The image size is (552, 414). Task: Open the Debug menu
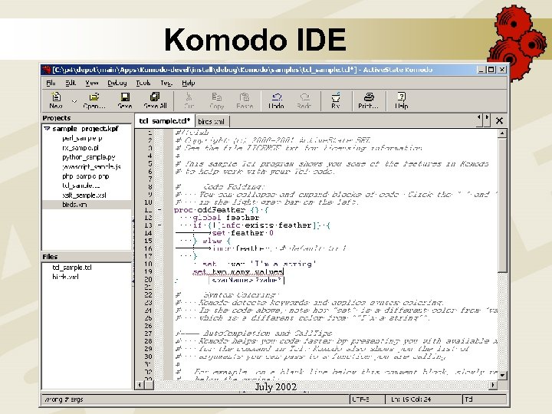pos(117,83)
